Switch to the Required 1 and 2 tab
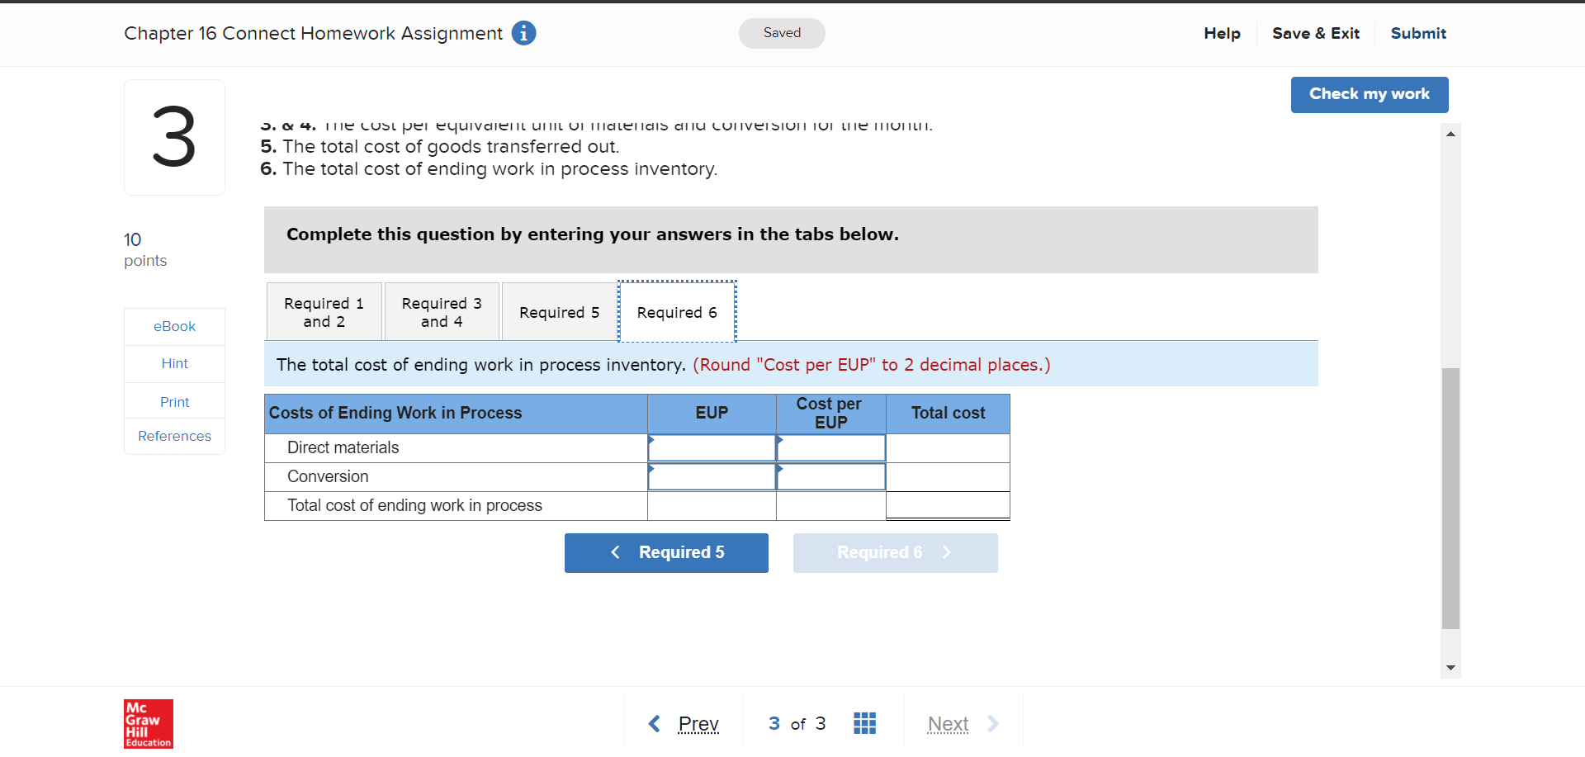Viewport: 1585px width, 757px height. [x=324, y=311]
